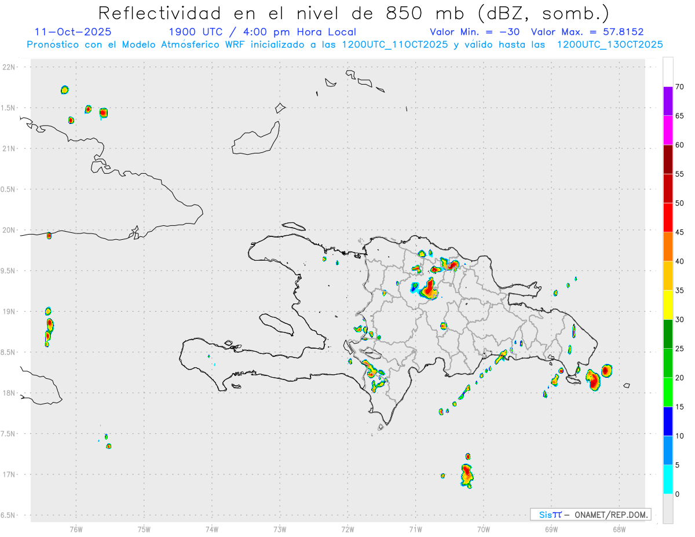Click the '70W' longitude label
Viewport: 695px width, 537px height.
point(484,528)
